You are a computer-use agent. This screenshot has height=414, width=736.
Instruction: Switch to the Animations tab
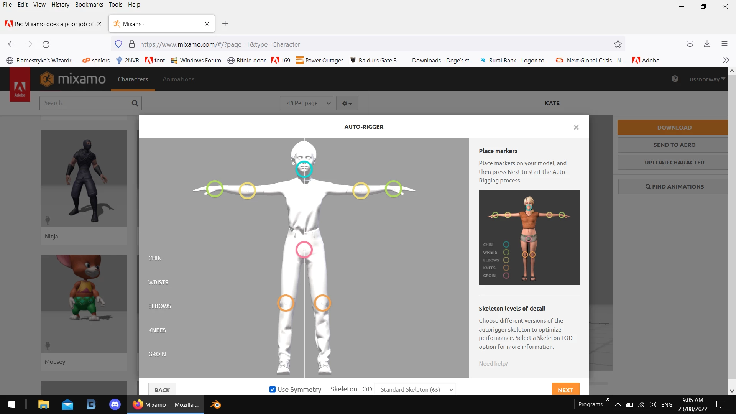[178, 79]
